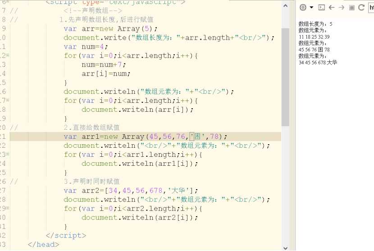Click 'document.writeln(arr2[i]);' line
Image resolution: width=374 pixels, height=251 pixels.
140,217
